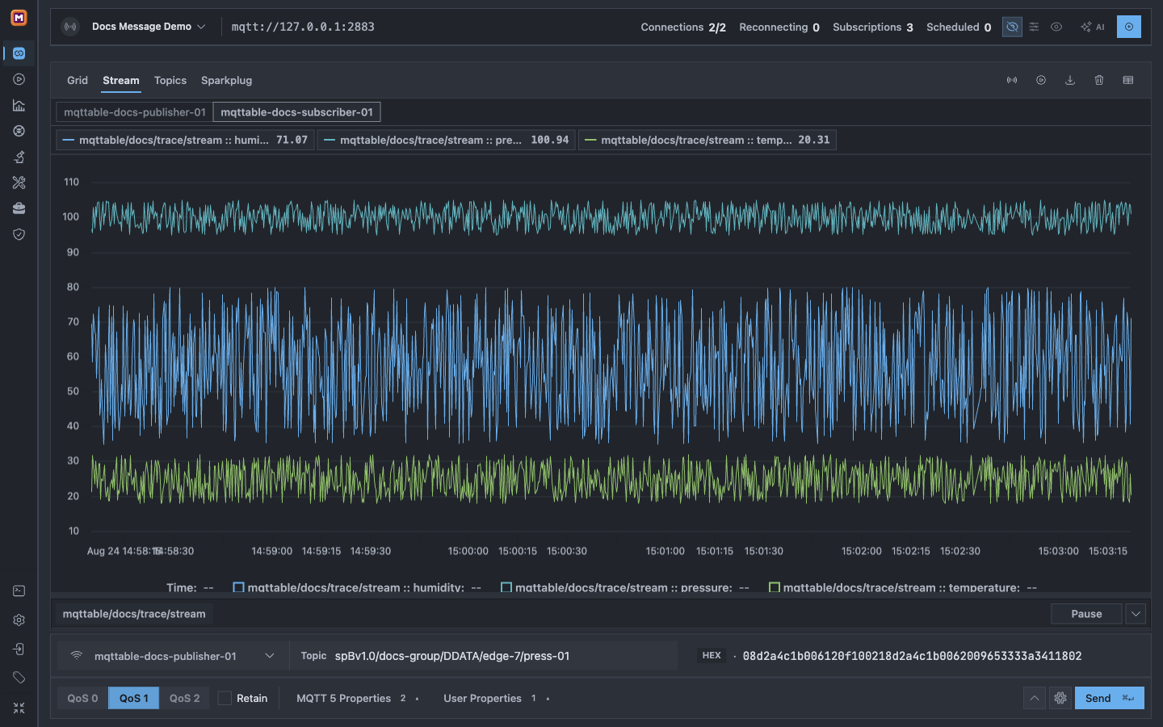The width and height of the screenshot is (1163, 727).
Task: Click the mqttable/docs/trace/stream topic chip
Action: point(134,614)
